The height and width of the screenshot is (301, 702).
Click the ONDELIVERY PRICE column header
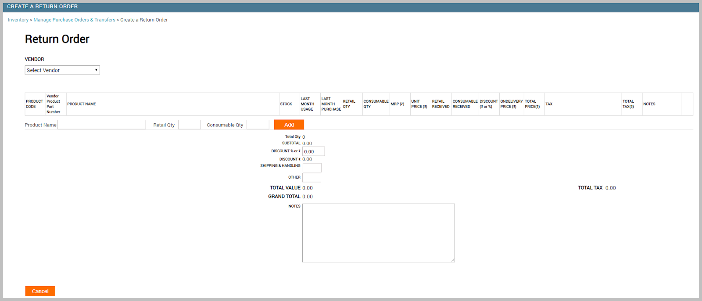(x=512, y=104)
